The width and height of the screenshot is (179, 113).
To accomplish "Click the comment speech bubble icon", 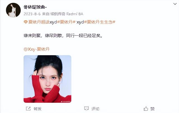I will (86, 109).
